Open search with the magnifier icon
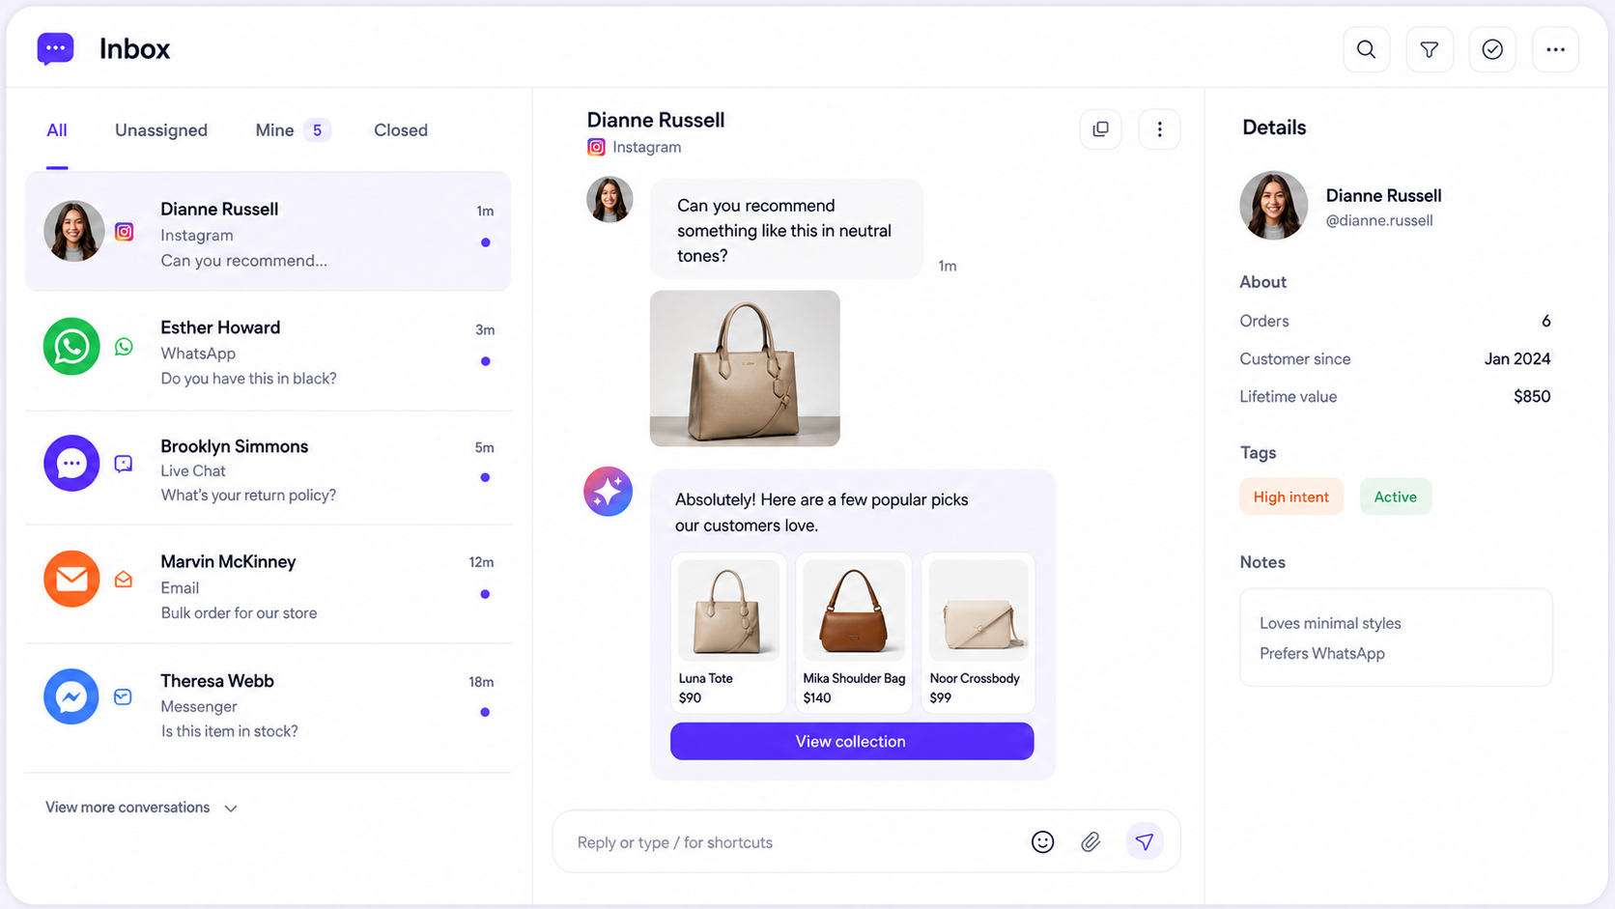 pyautogui.click(x=1366, y=49)
